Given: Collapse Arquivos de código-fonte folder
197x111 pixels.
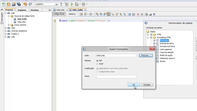Looking at the screenshot, I should tap(9, 16).
